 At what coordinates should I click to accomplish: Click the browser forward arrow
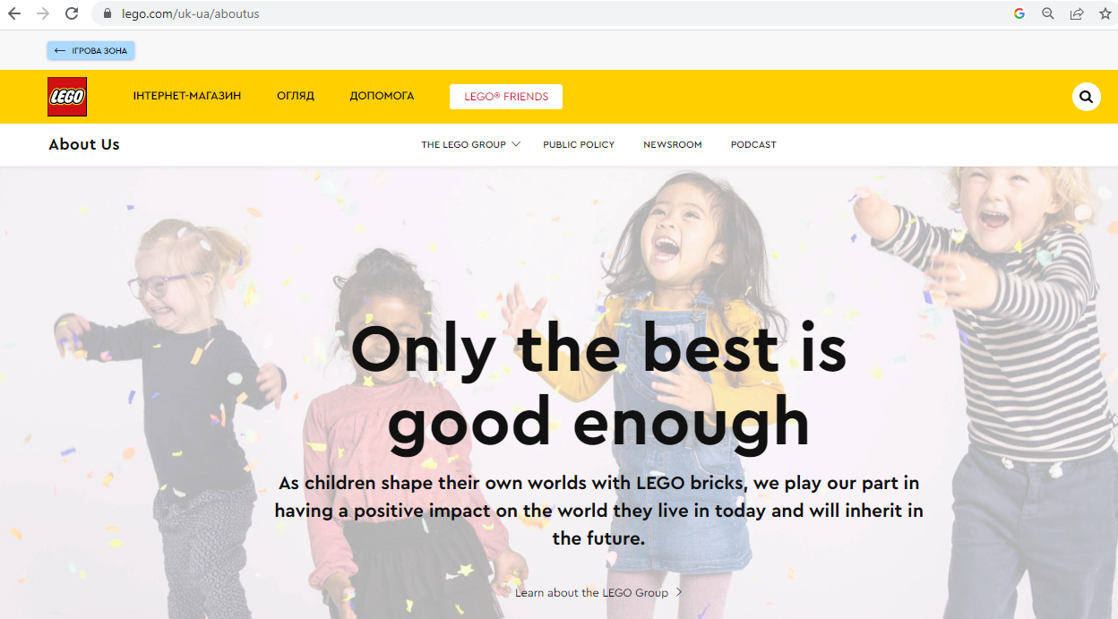tap(43, 13)
